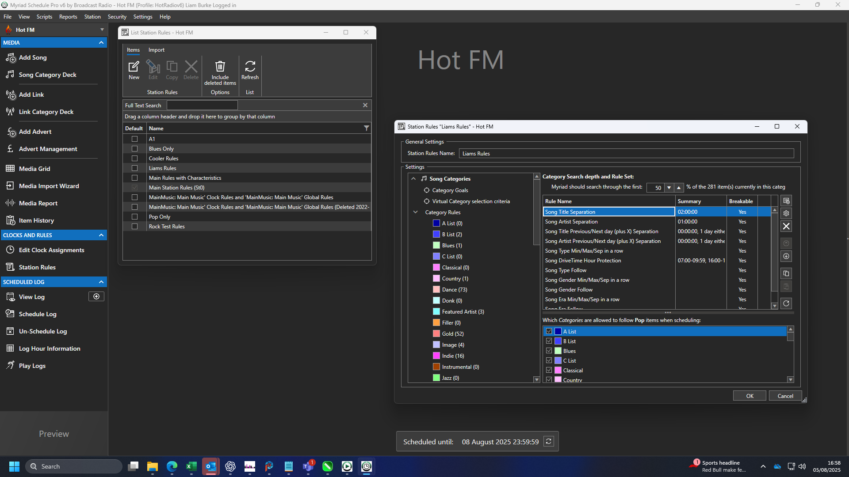Image resolution: width=849 pixels, height=477 pixels.
Task: Click the Dance category color swatch
Action: (x=436, y=290)
